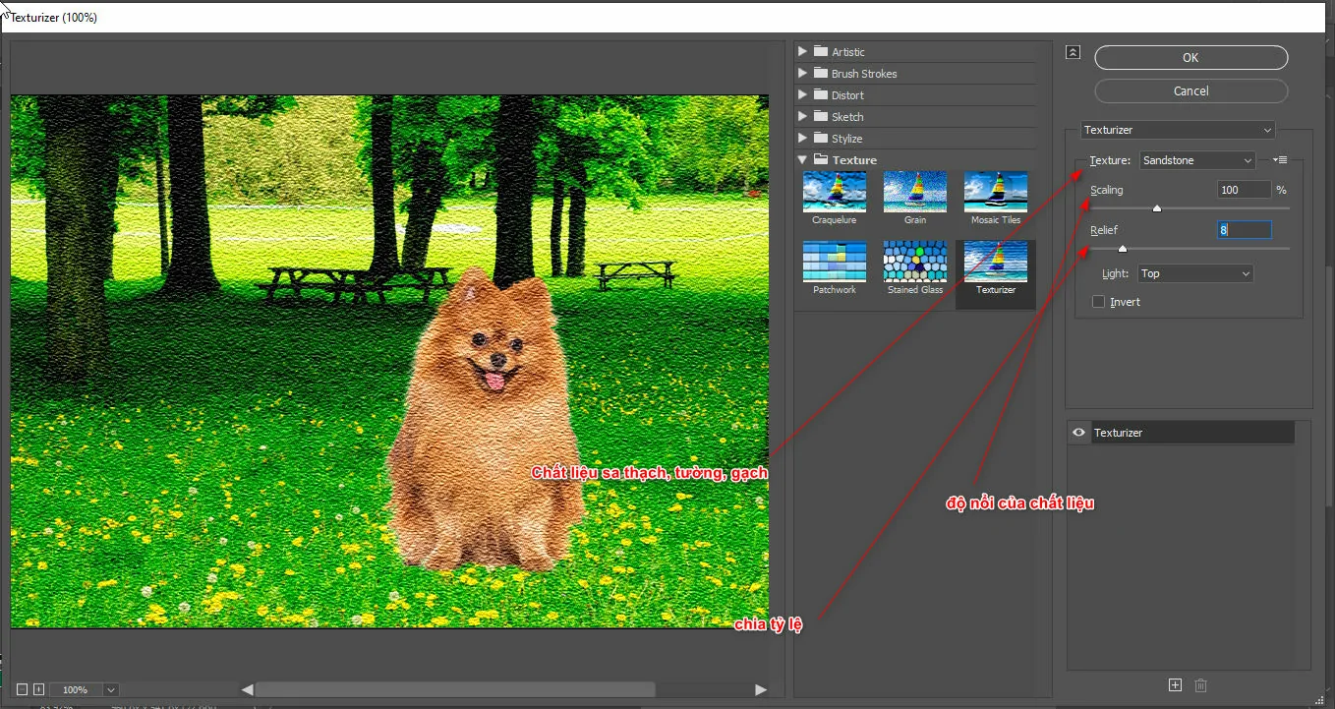Click the OK button
The height and width of the screenshot is (709, 1335).
(1190, 57)
